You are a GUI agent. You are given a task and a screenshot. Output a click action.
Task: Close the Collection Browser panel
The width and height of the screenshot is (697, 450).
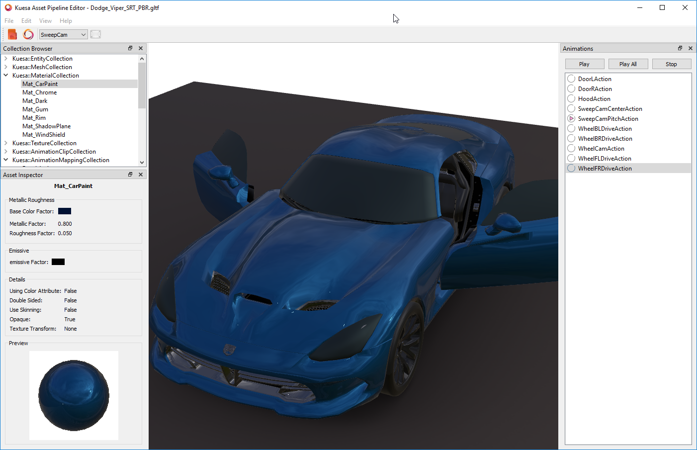(x=141, y=48)
